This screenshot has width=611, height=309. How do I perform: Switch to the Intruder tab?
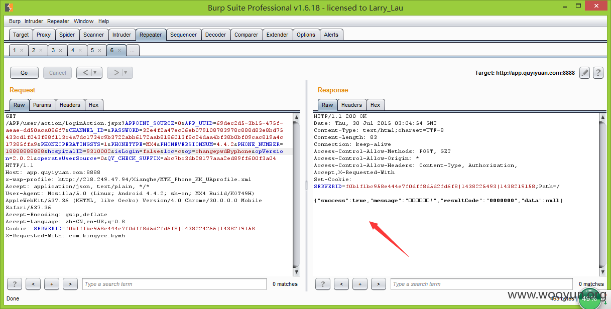tap(122, 35)
